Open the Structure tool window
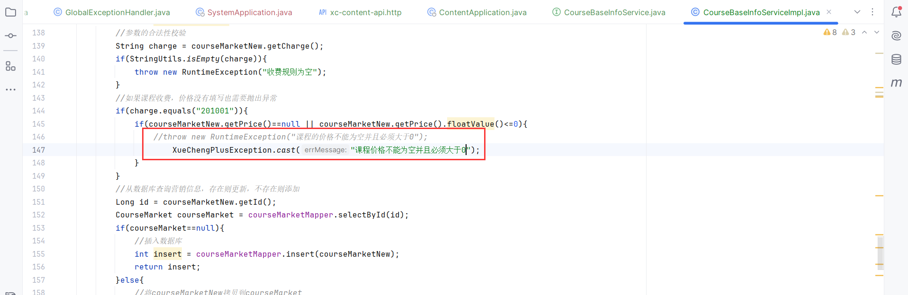 tap(10, 66)
